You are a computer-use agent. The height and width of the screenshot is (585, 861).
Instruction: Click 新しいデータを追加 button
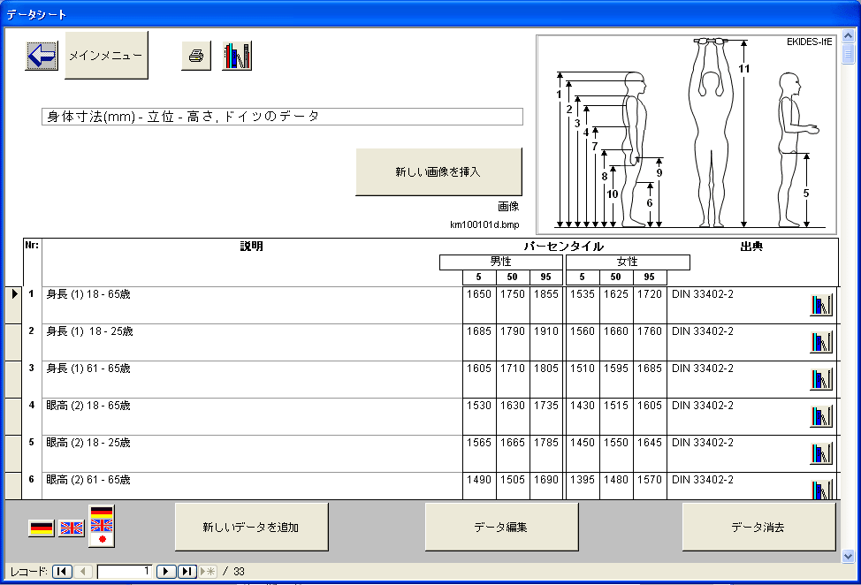pyautogui.click(x=251, y=528)
